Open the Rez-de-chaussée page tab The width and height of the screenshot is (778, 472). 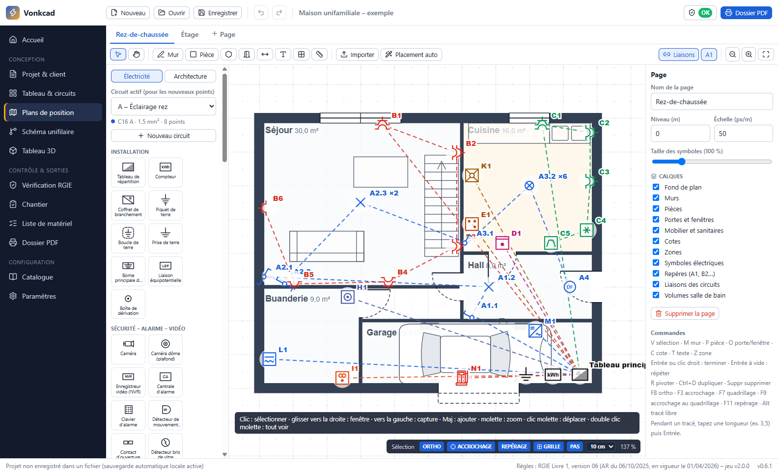pos(142,34)
